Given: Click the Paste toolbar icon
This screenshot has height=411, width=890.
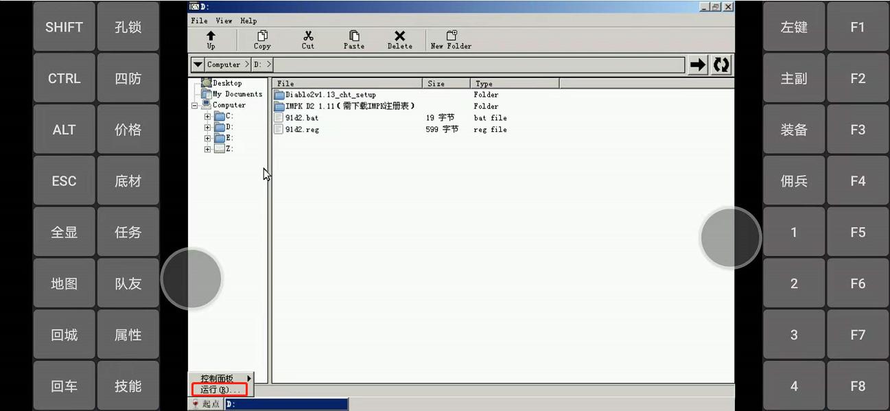Looking at the screenshot, I should pos(354,36).
